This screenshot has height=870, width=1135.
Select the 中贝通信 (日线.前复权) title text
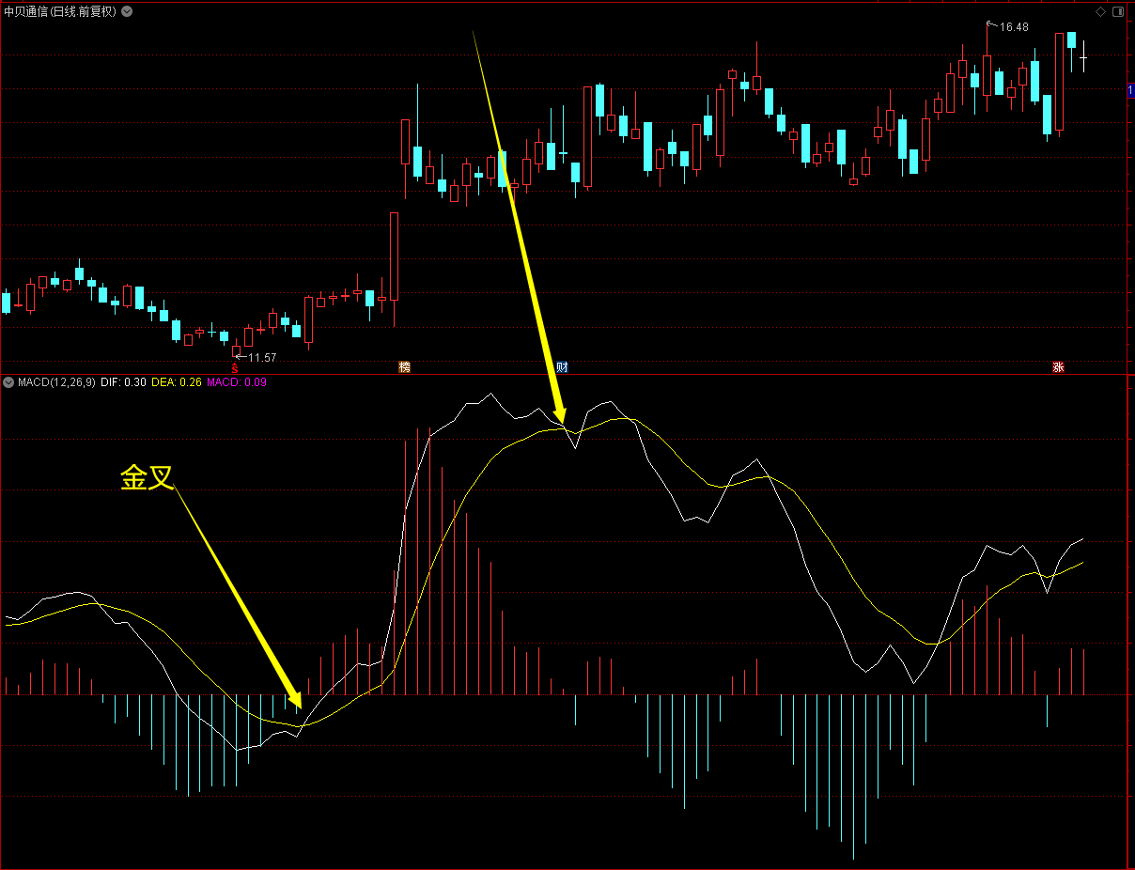click(x=61, y=11)
